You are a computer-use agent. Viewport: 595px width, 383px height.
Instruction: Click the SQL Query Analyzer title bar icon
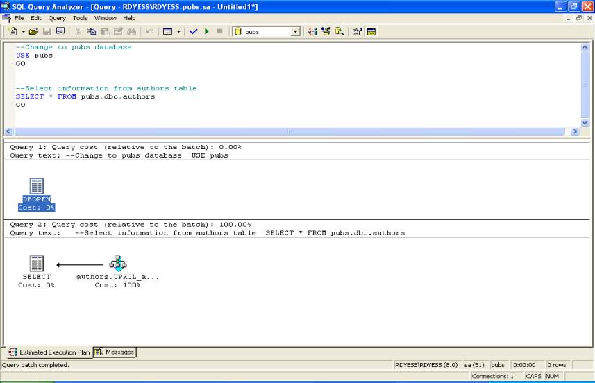[x=6, y=6]
